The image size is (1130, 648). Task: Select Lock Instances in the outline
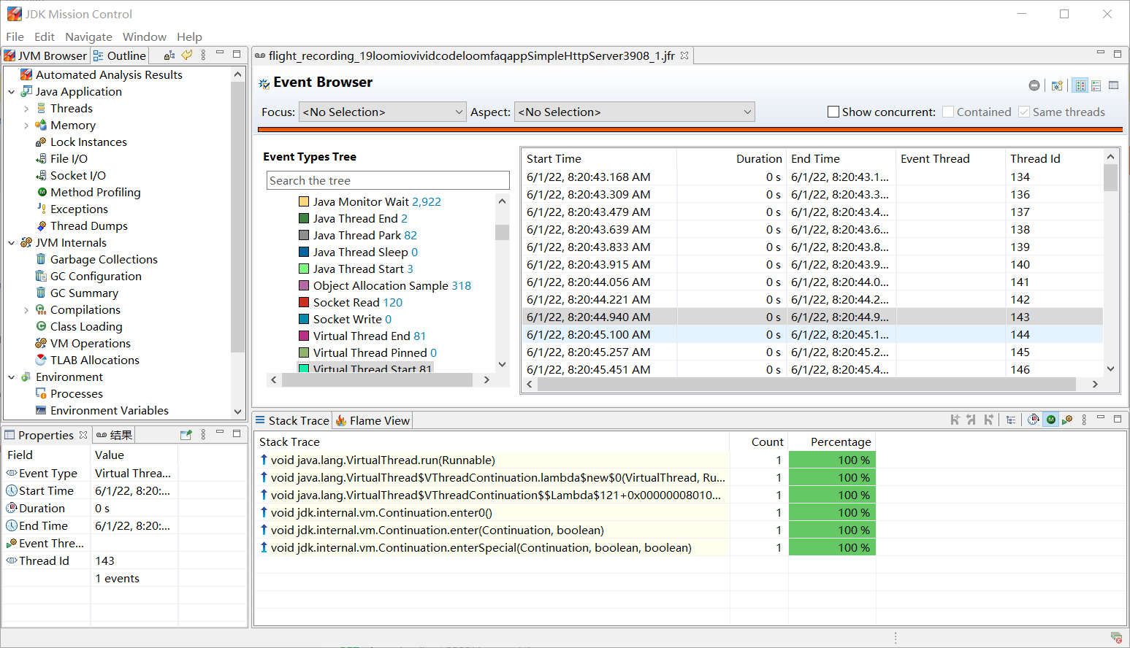[88, 142]
